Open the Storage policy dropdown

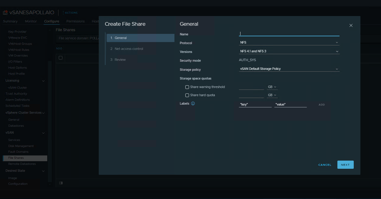coord(289,69)
